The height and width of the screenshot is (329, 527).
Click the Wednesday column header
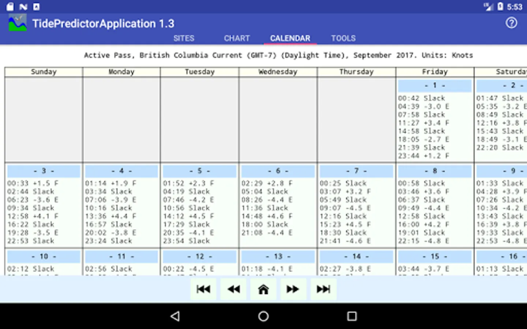(x=278, y=72)
